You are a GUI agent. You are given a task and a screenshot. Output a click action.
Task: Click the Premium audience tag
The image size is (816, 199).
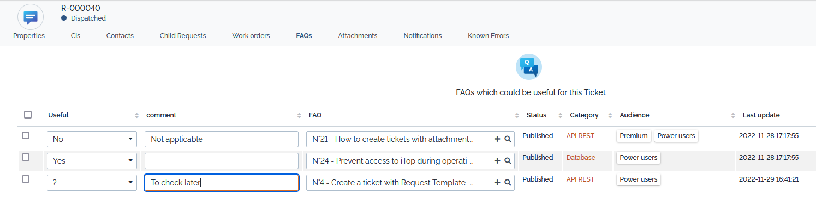point(634,136)
